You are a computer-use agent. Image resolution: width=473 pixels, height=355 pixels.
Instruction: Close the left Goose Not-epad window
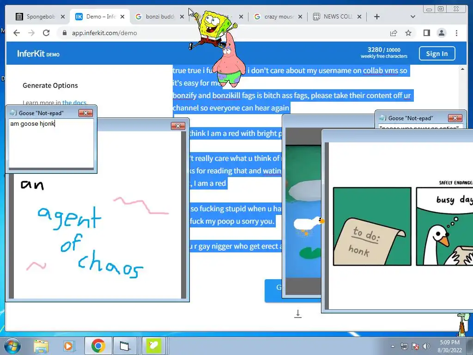click(85, 113)
